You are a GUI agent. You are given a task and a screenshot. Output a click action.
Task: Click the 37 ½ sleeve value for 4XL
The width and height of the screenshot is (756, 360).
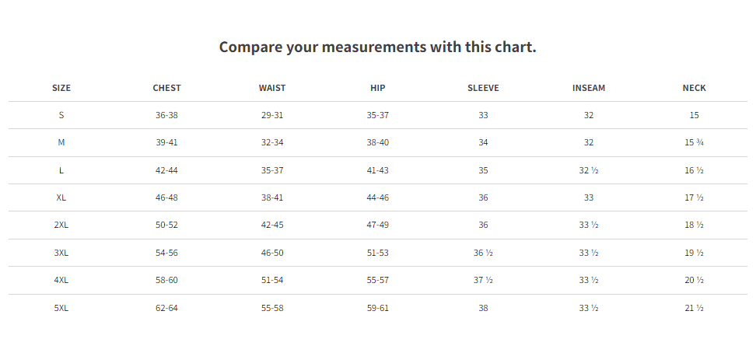pyautogui.click(x=483, y=281)
